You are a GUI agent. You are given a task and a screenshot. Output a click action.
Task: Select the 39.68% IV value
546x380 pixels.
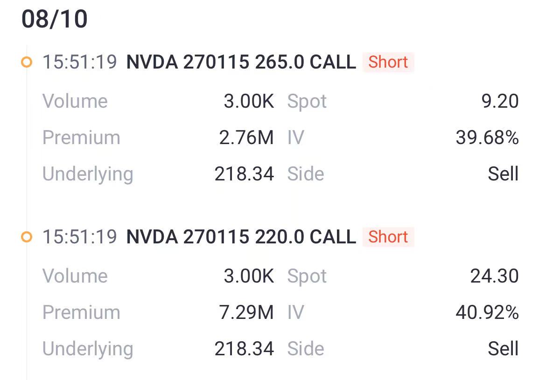tap(487, 138)
